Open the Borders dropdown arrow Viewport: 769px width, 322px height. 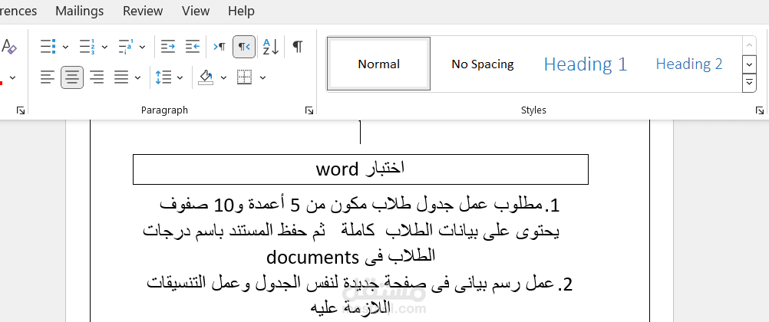pyautogui.click(x=262, y=77)
